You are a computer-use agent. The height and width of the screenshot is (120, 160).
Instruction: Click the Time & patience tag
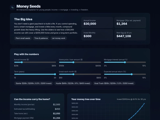41,38
